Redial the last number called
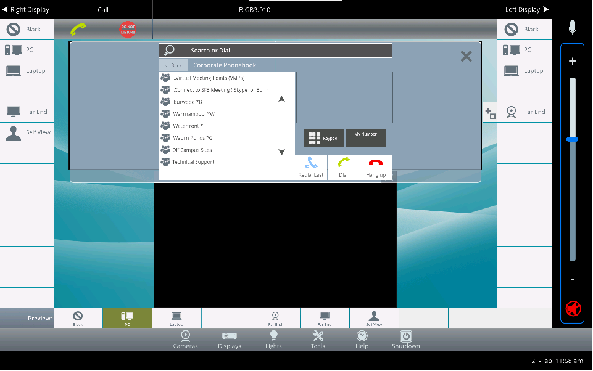This screenshot has width=593, height=371. pos(310,166)
